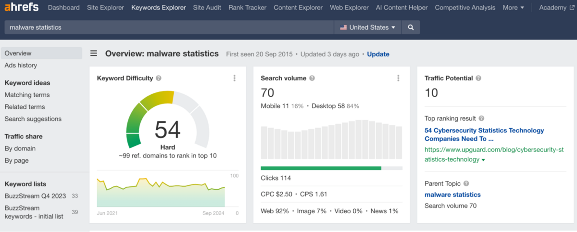
Task: Click the Search volume 70 number
Action: (268, 93)
